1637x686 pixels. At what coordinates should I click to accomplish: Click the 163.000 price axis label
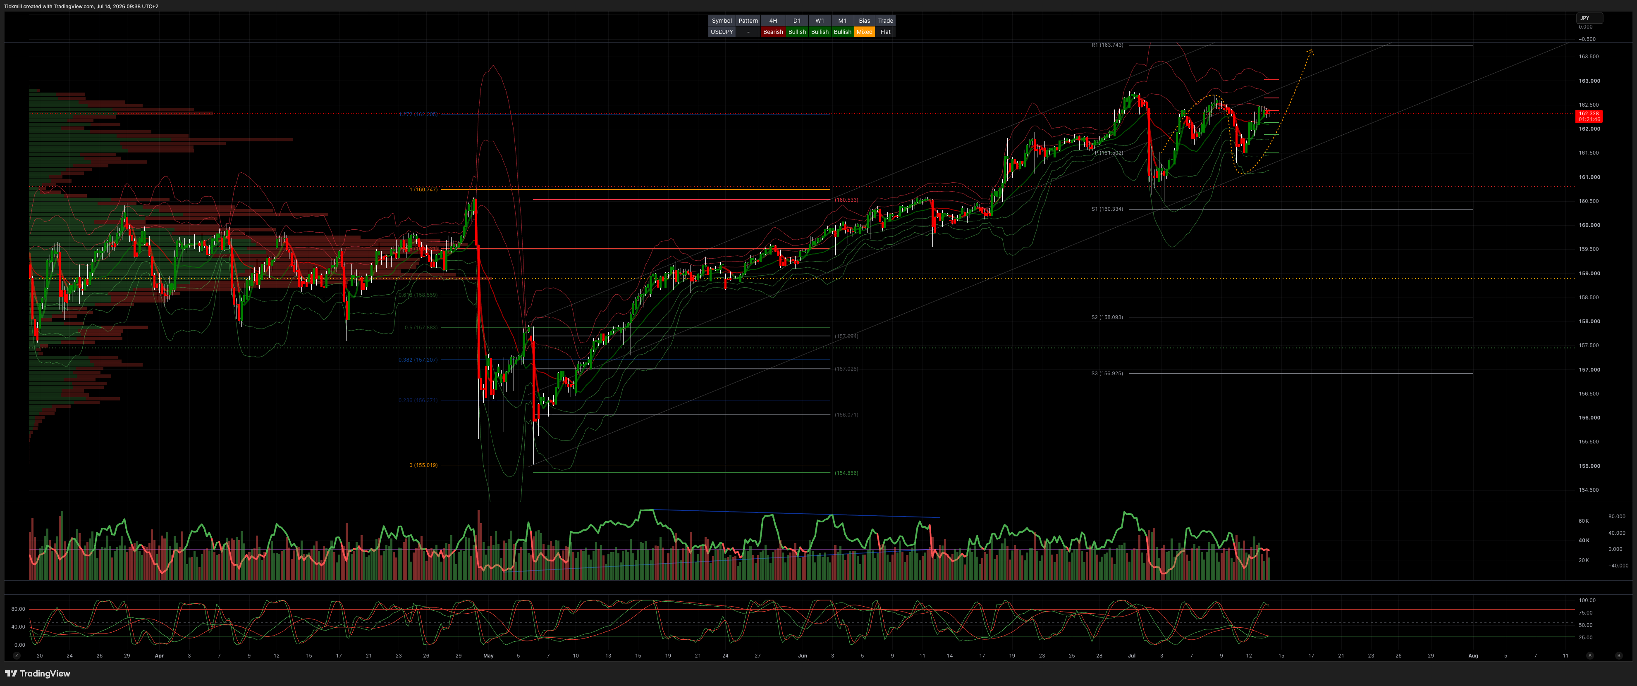1589,81
